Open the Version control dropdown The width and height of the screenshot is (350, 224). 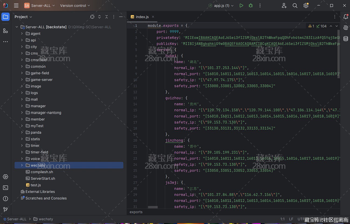tap(75, 5)
